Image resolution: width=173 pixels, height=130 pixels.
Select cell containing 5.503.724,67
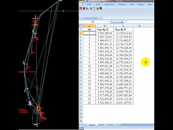click(x=105, y=37)
